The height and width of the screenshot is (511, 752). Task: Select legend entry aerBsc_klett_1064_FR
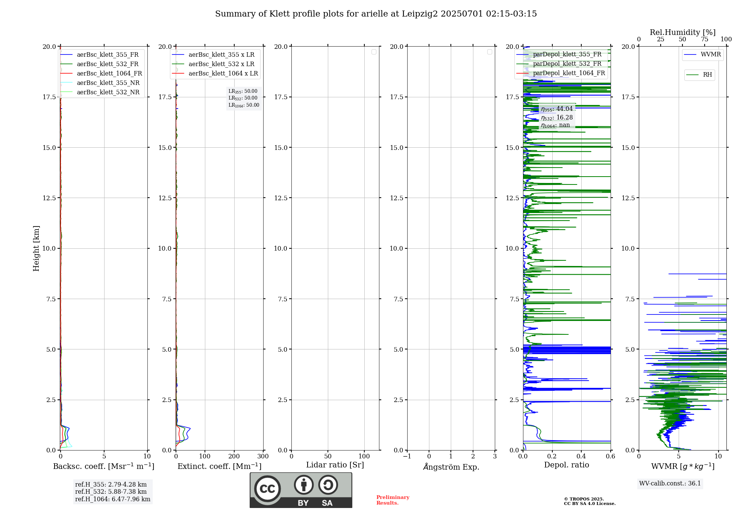pos(101,73)
